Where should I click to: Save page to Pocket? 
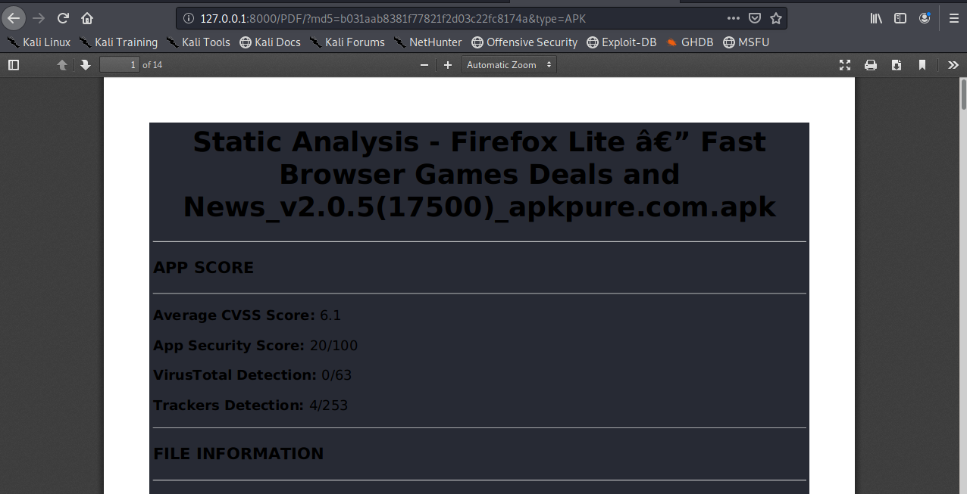click(x=755, y=18)
